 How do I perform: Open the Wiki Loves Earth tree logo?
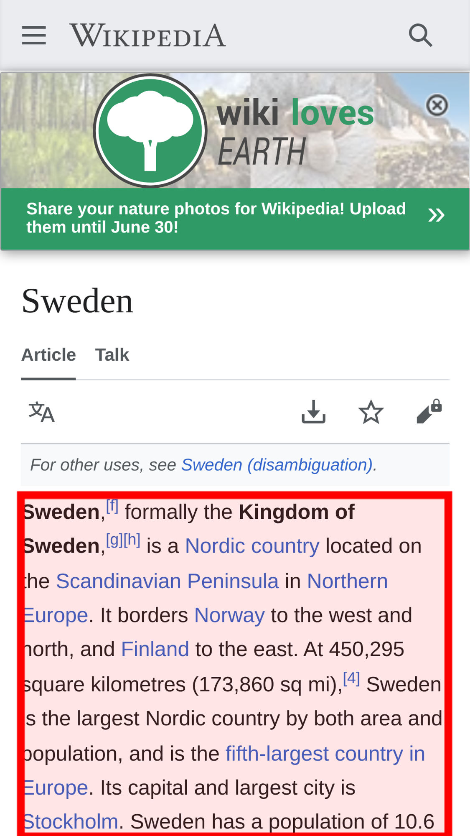pyautogui.click(x=150, y=131)
